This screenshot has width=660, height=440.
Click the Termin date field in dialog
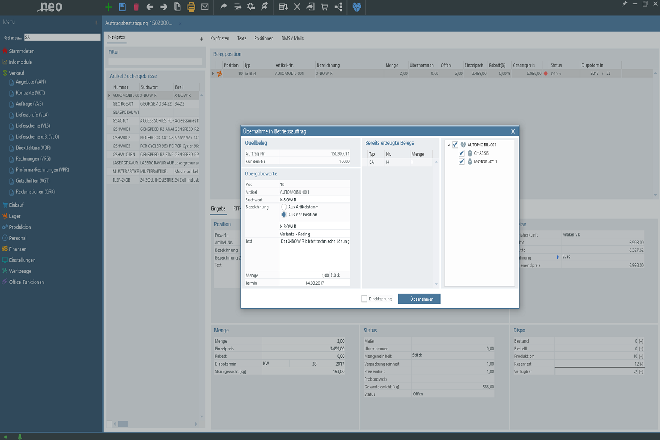point(314,283)
